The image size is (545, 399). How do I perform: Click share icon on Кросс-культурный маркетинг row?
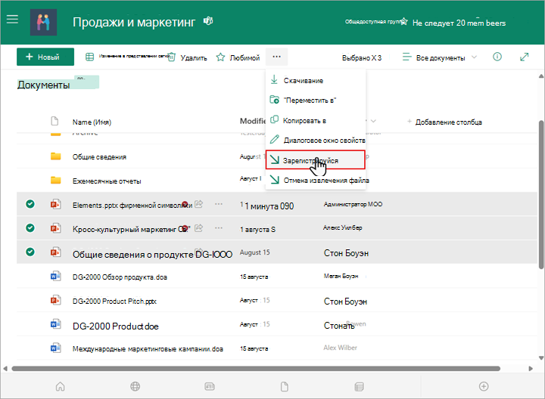point(198,228)
